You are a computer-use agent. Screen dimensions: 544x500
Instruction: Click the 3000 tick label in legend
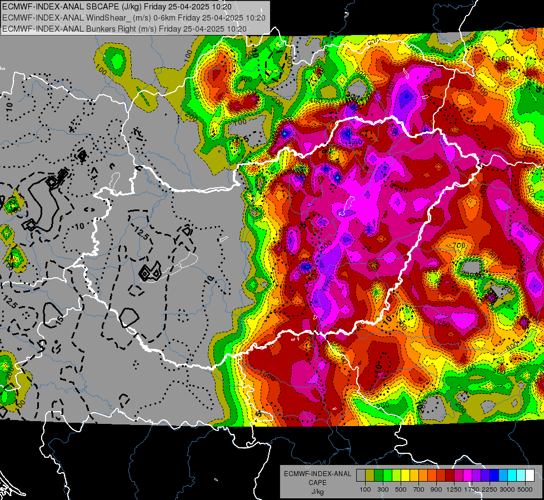tap(507, 489)
